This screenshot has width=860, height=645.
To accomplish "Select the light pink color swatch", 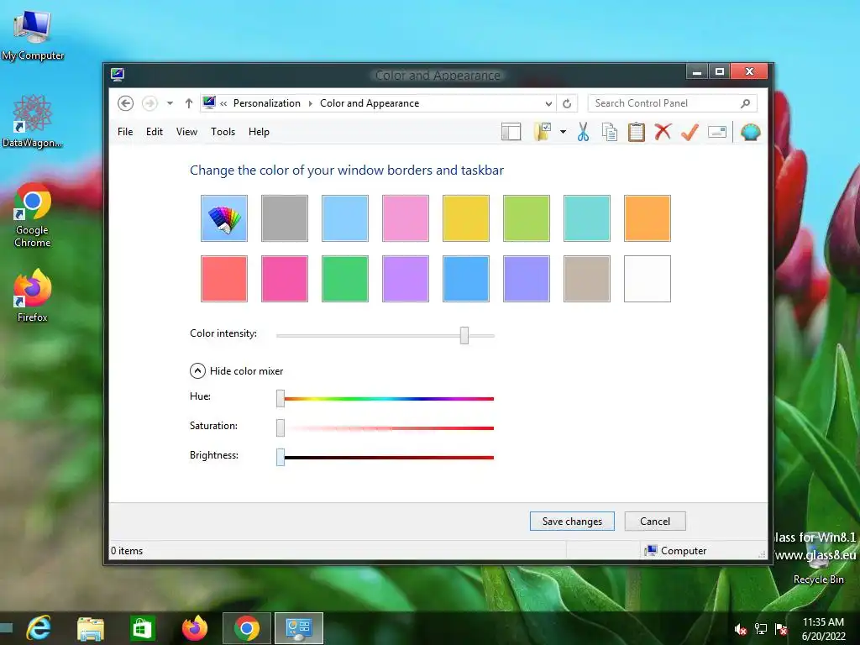I will 406,218.
